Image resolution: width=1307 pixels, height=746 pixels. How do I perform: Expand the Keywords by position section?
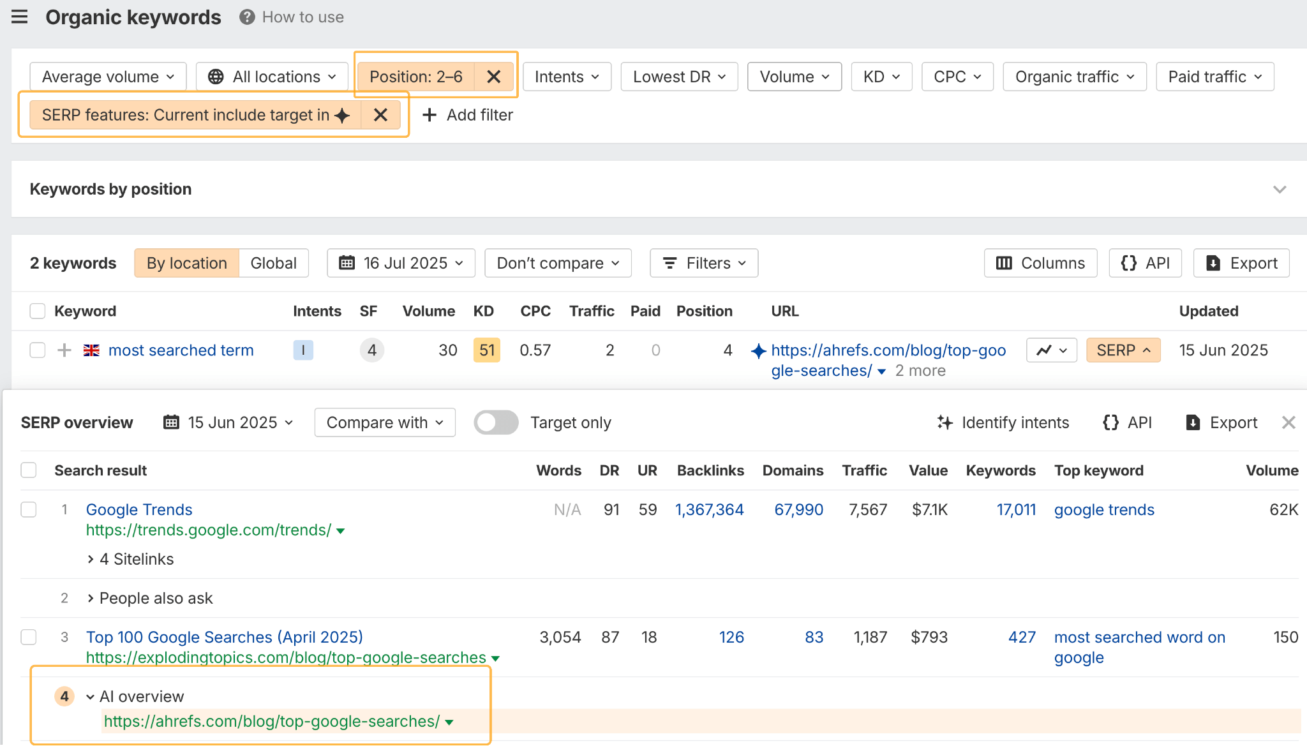click(x=1279, y=190)
